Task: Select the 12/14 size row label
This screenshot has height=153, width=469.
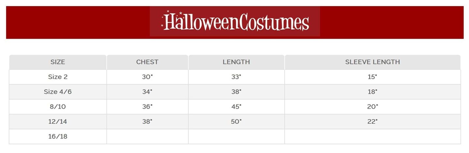Action: pos(58,121)
